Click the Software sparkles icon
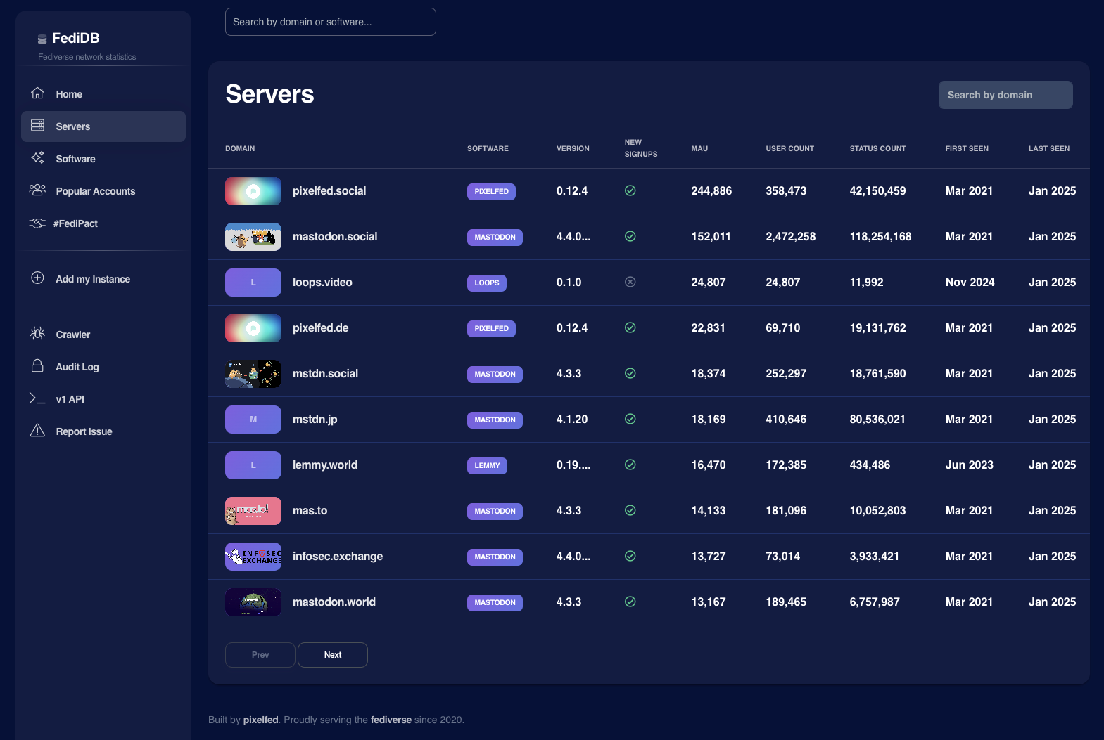This screenshot has width=1104, height=740. point(38,158)
